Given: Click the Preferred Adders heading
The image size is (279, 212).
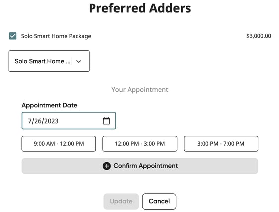Looking at the screenshot, I should [140, 8].
